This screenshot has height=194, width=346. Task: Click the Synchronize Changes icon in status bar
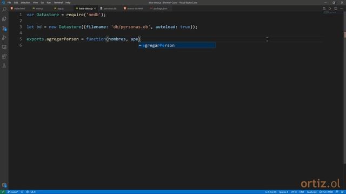(22, 192)
